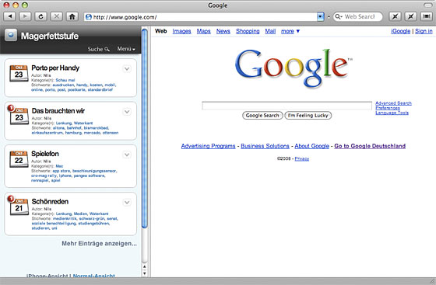The height and width of the screenshot is (285, 436).
Task: Open the Maps tab on Google
Action: [203, 31]
